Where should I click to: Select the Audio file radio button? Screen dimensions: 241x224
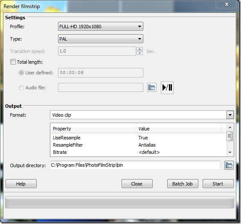[21, 88]
